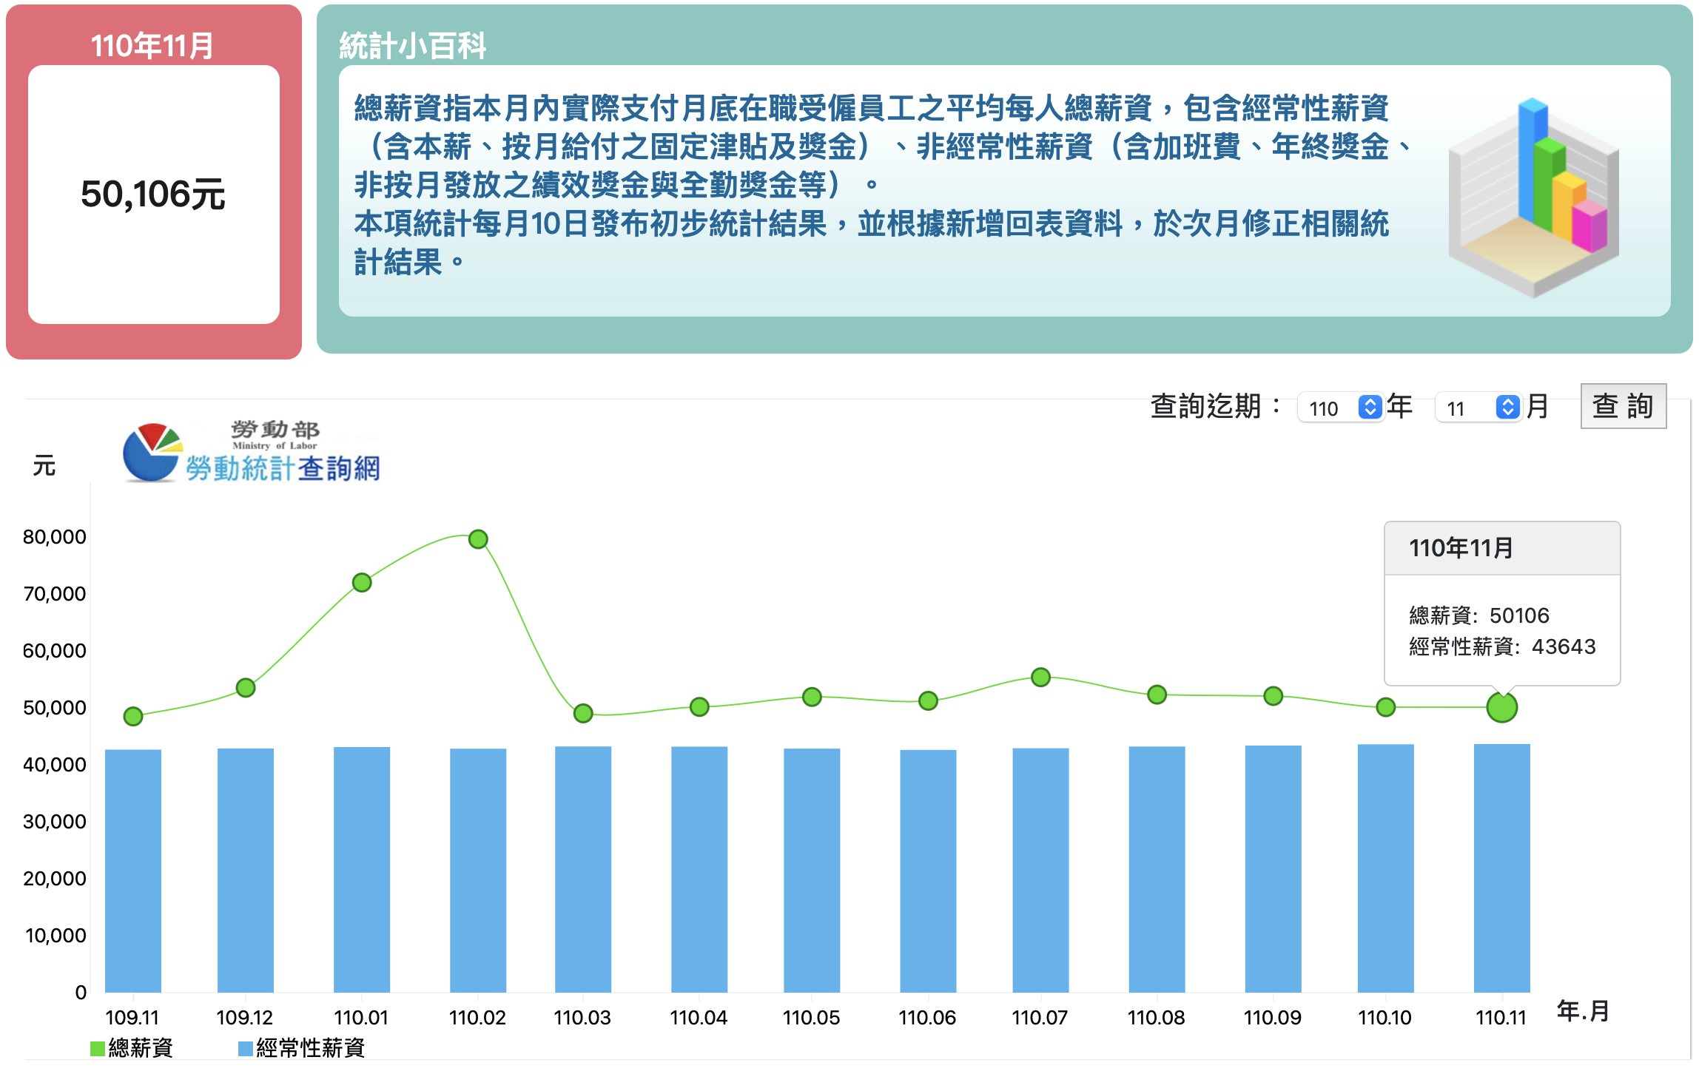Click the 年.月 axis title

point(1583,1010)
